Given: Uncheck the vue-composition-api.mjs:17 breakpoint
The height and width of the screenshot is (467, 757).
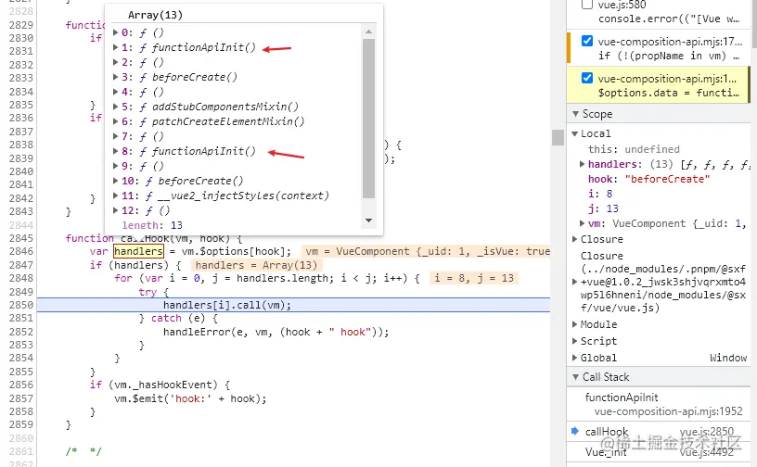Looking at the screenshot, I should click(x=587, y=41).
